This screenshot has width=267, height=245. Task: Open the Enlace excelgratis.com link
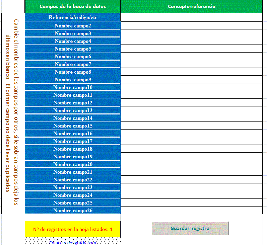point(73,243)
